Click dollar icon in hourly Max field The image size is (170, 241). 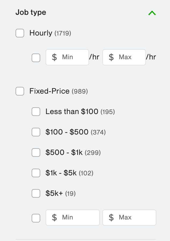[111, 57]
